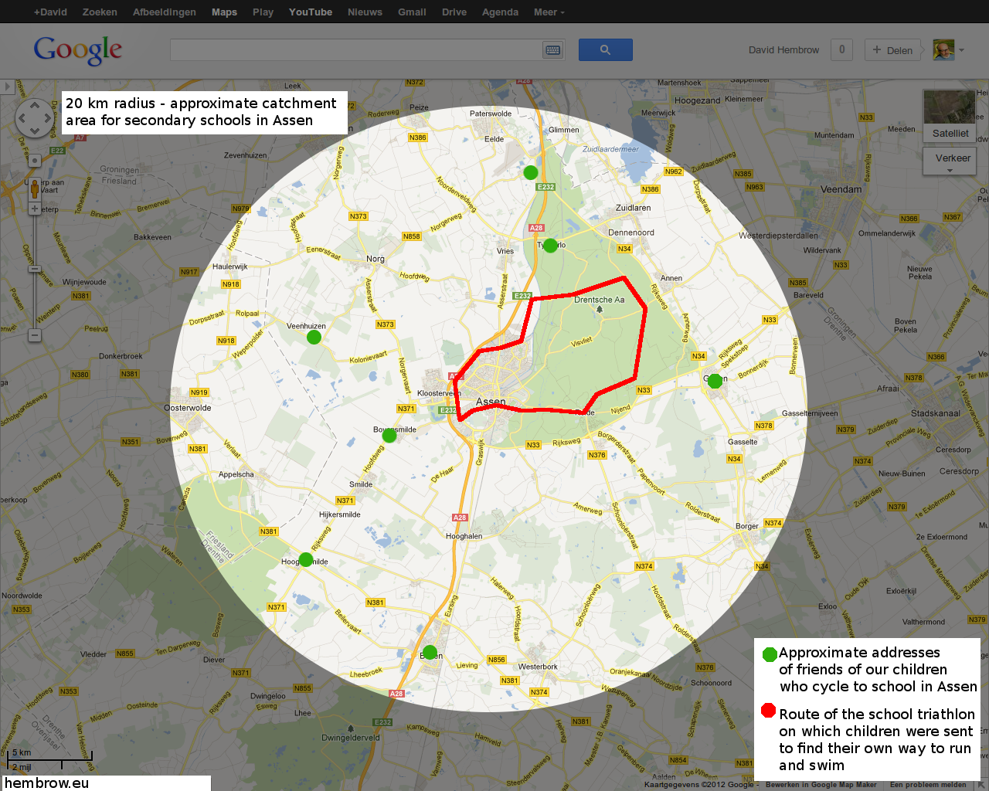Screen dimensions: 989x791
Task: Open Play in the top bar
Action: pyautogui.click(x=263, y=12)
